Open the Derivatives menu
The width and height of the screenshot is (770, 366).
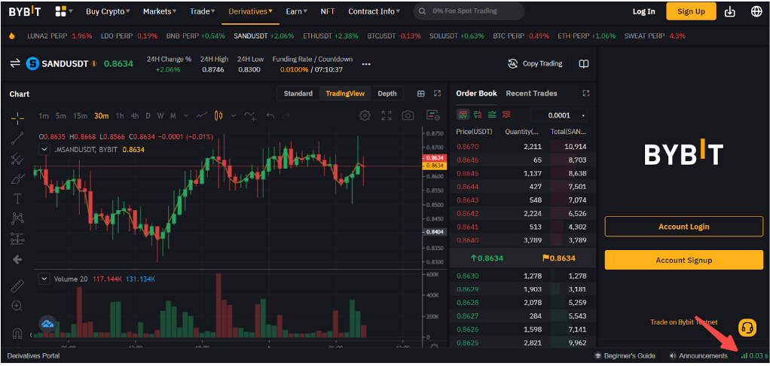click(x=250, y=11)
